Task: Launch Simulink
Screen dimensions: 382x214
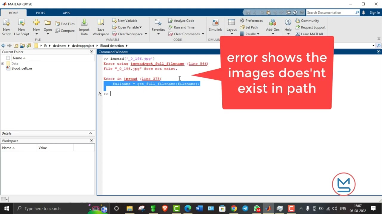Action: point(215,26)
